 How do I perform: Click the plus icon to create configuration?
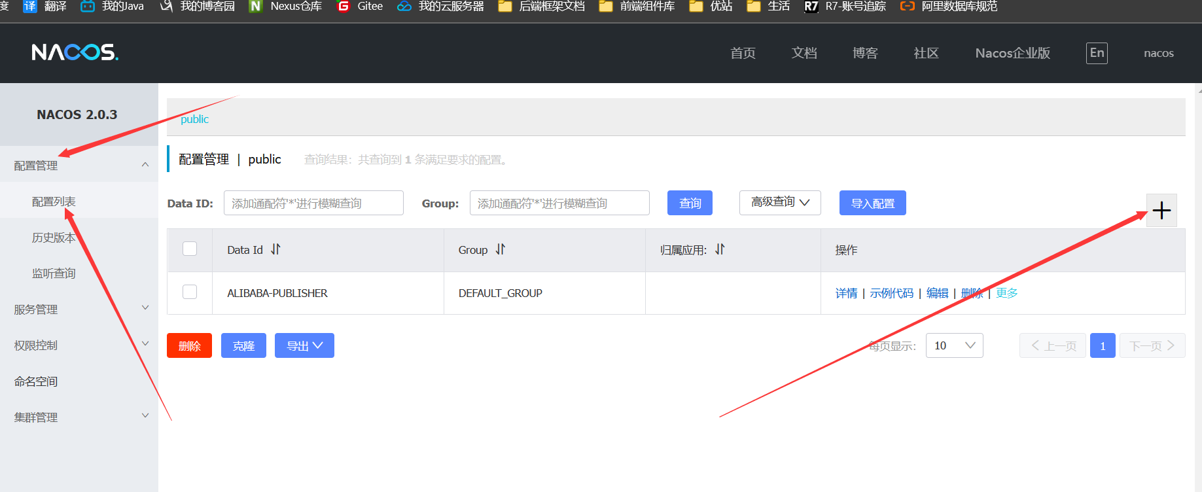(x=1161, y=210)
